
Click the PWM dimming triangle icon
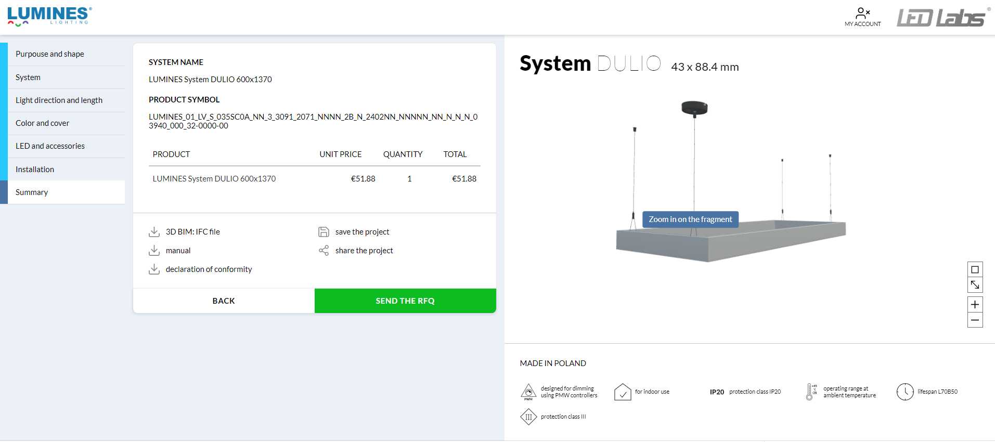tap(528, 392)
